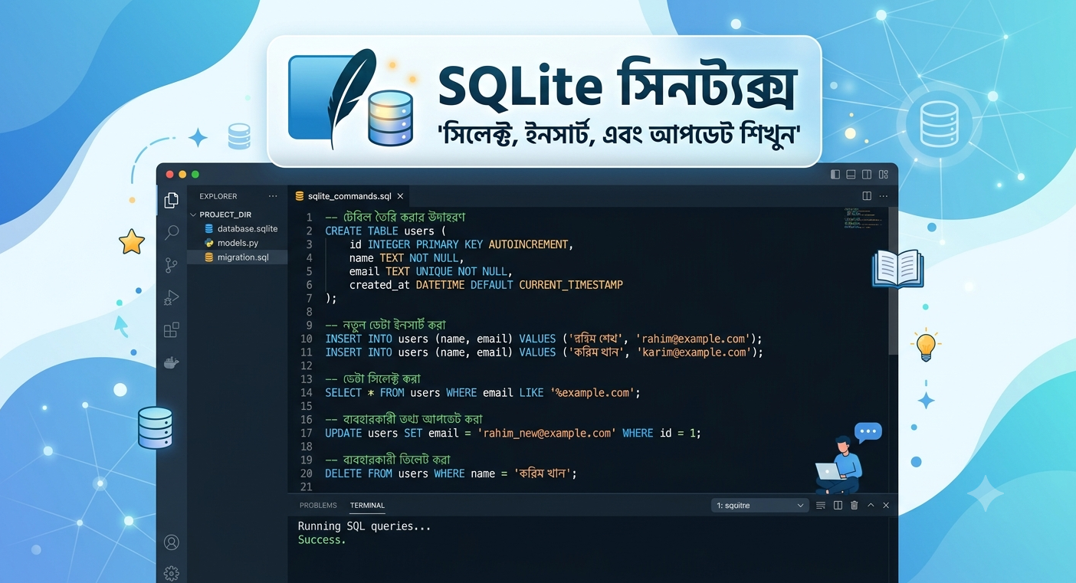Click the green 'Success.' terminal output
The image size is (1076, 583).
322,540
